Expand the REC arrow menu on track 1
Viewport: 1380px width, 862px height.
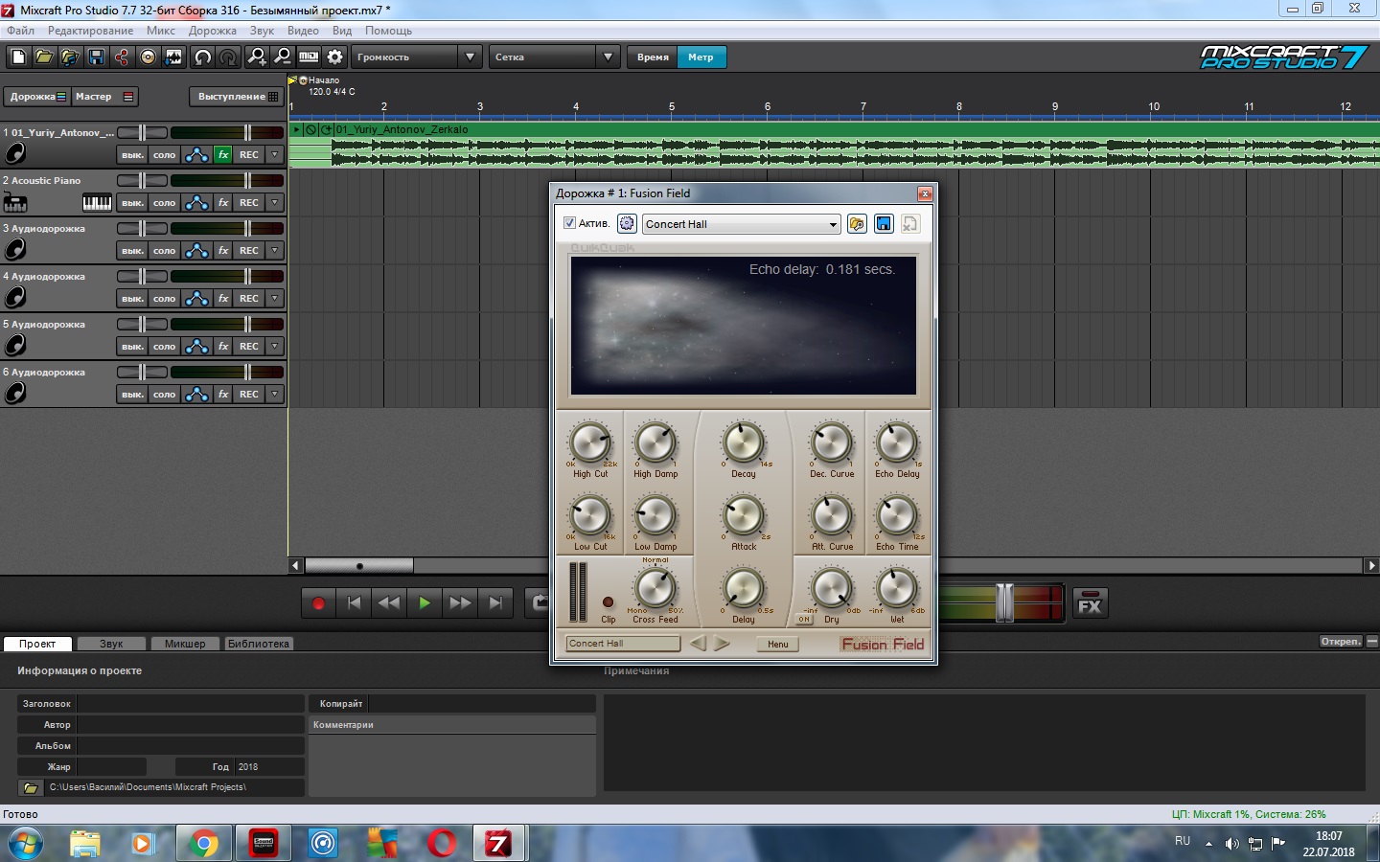click(275, 154)
